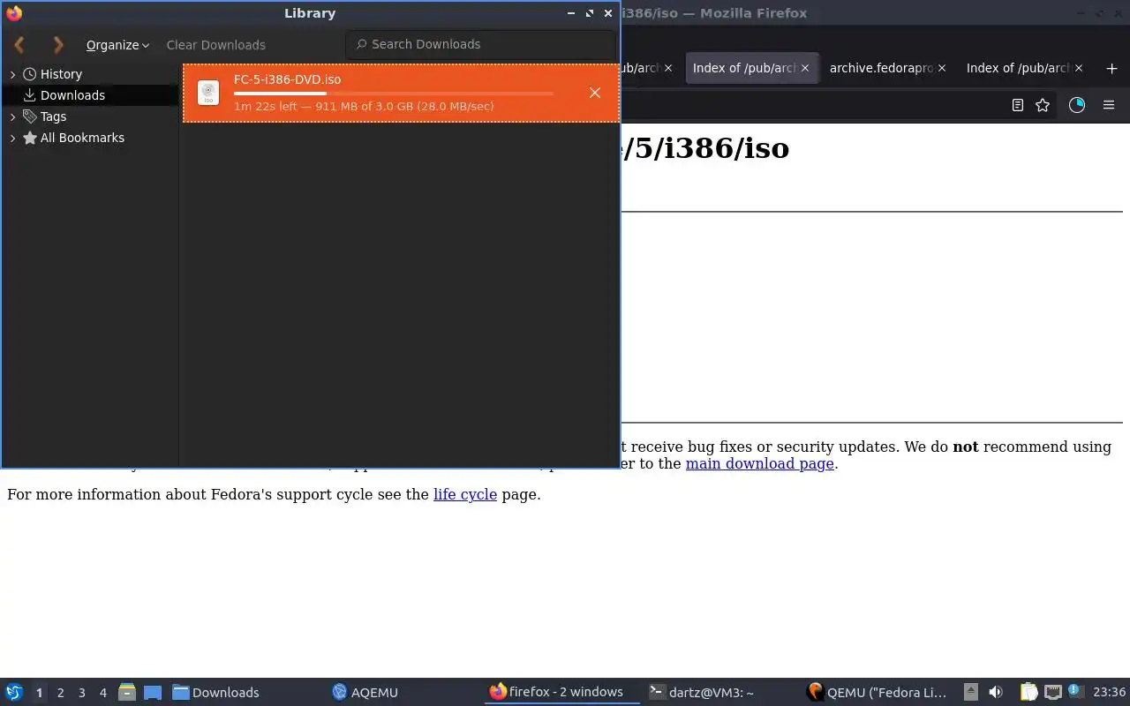Click the show desktop icon in the taskbar
1130x706 pixels.
pos(126,692)
